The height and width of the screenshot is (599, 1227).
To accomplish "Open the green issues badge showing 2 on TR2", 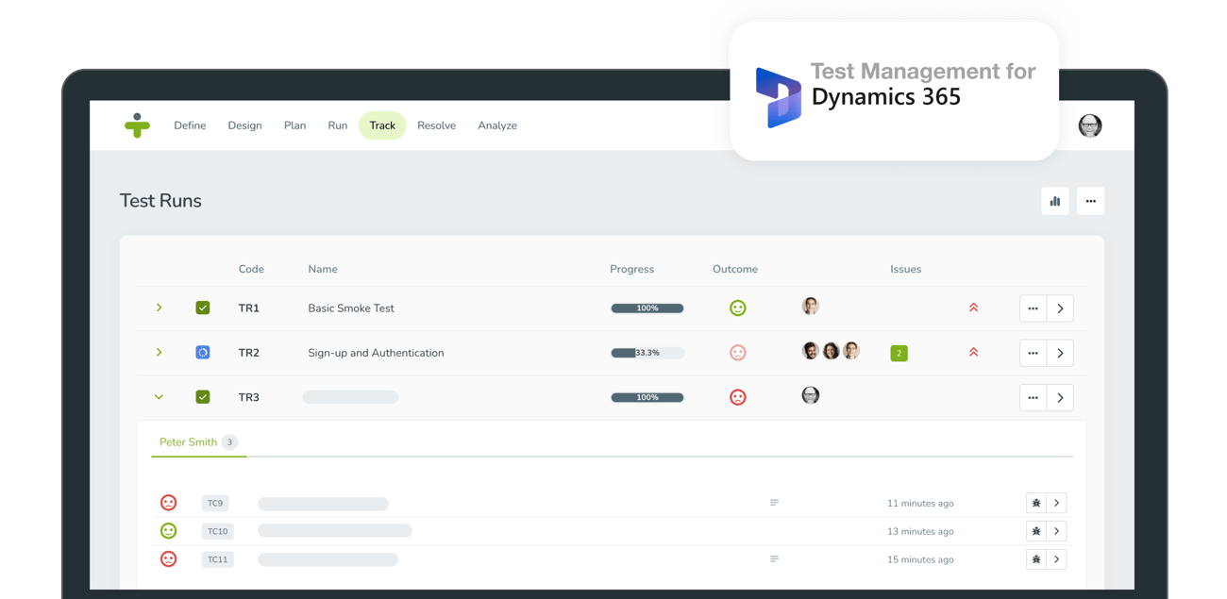I will (899, 352).
